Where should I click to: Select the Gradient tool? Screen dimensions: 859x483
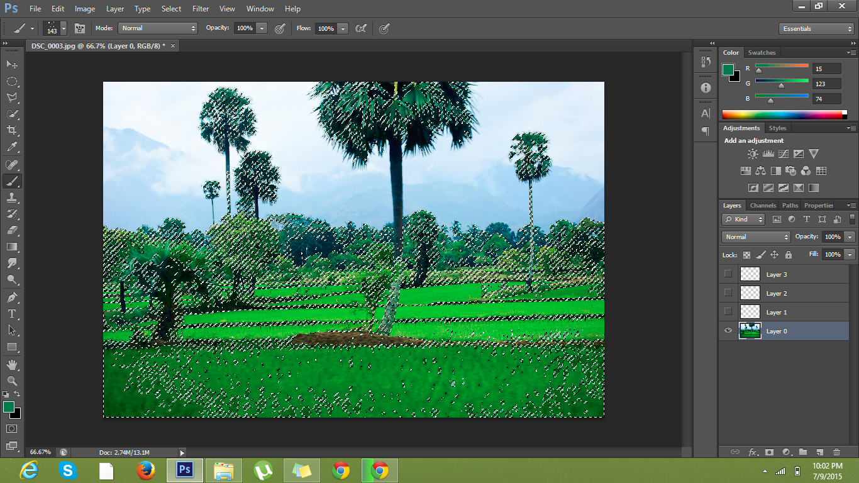[x=12, y=247]
